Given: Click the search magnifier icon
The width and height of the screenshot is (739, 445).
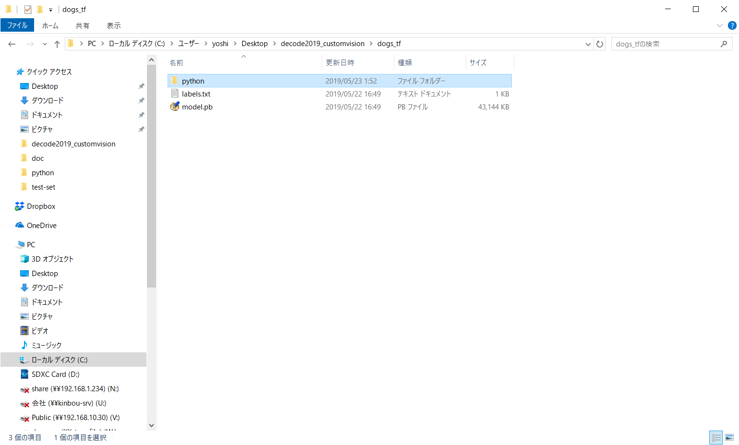Looking at the screenshot, I should 724,44.
